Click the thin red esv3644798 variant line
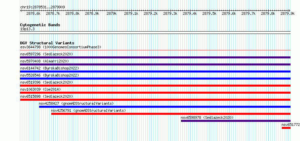Viewport: 300px width, 141px height. pyautogui.click(x=155, y=50)
